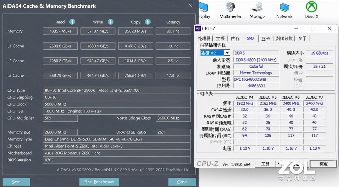Switch to the CPU (处理器) tab
Image resolution: width=339 pixels, height=187 pixels.
(204, 38)
